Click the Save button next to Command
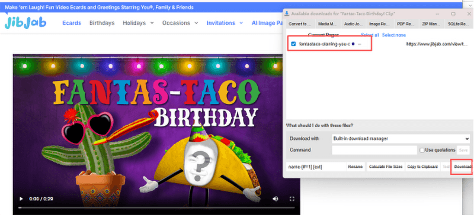The width and height of the screenshot is (474, 215). (x=463, y=150)
